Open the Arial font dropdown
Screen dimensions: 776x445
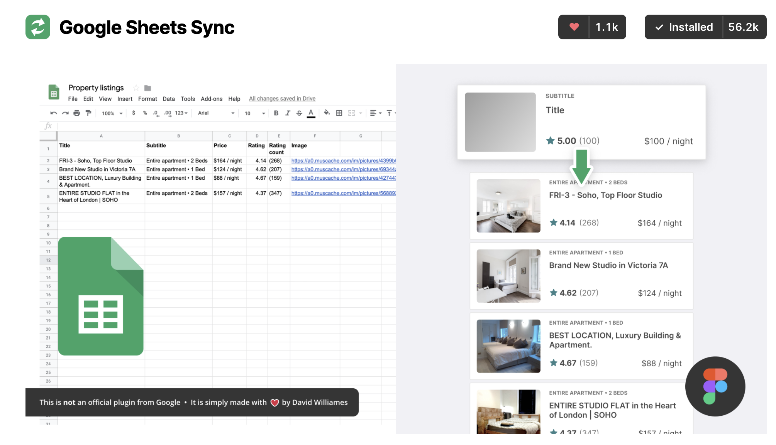[216, 113]
